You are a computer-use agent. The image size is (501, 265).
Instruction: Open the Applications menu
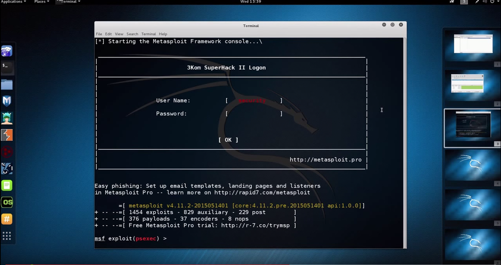click(13, 2)
